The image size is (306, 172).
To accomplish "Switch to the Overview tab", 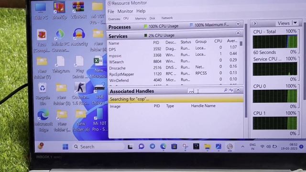I will [114, 19].
